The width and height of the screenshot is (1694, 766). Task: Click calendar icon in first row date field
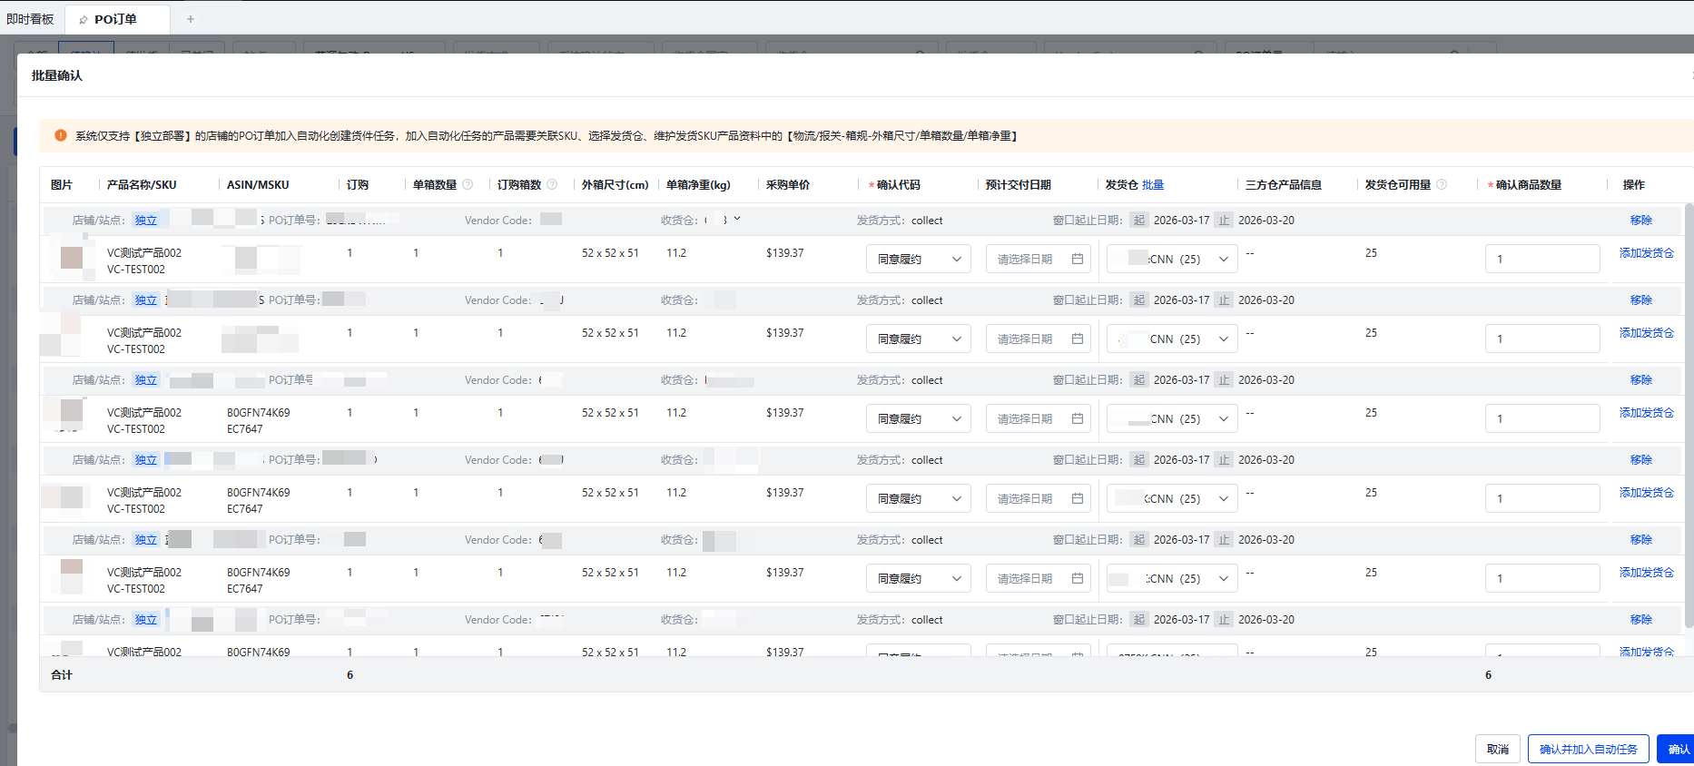pyautogui.click(x=1078, y=260)
